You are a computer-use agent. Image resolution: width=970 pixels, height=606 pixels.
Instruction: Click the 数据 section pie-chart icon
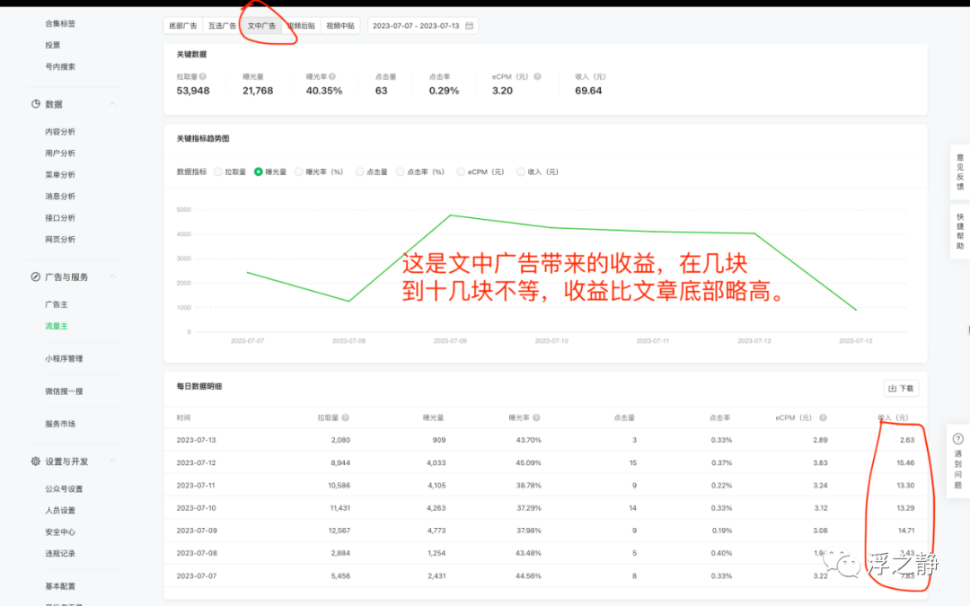click(36, 104)
